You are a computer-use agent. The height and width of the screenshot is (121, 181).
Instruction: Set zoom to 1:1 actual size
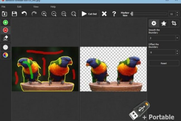tap(64, 14)
